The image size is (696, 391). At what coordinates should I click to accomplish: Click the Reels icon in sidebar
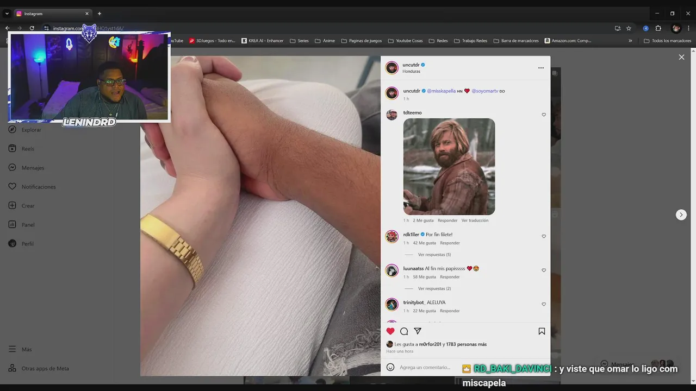pyautogui.click(x=12, y=148)
